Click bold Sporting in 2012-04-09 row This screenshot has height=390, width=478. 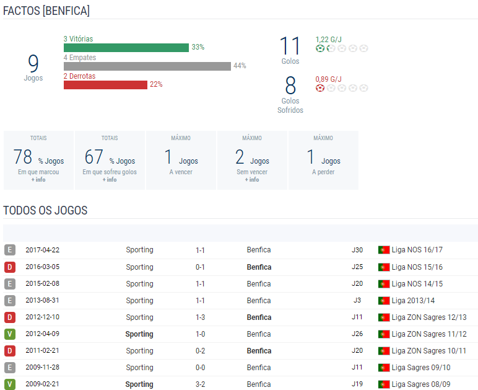pyautogui.click(x=139, y=334)
